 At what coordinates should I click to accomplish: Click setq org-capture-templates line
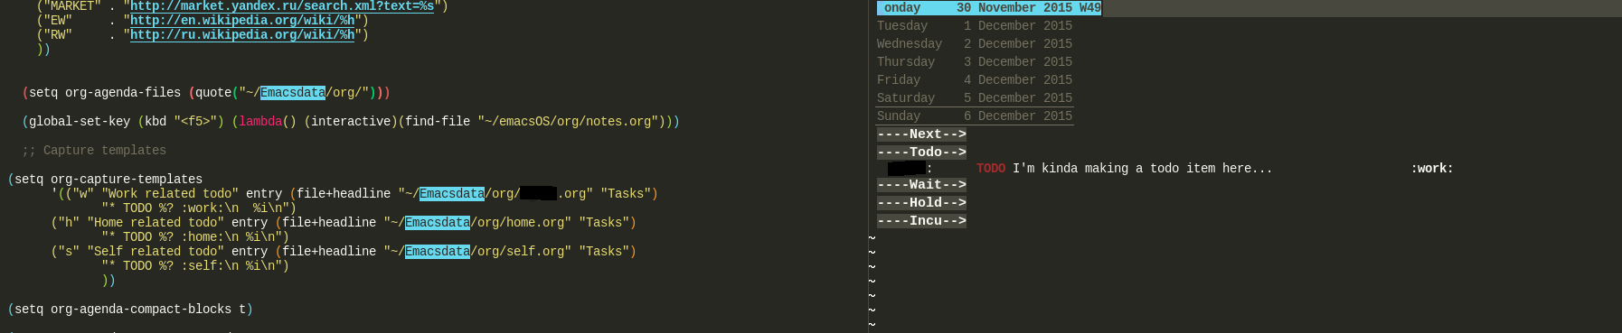[105, 180]
